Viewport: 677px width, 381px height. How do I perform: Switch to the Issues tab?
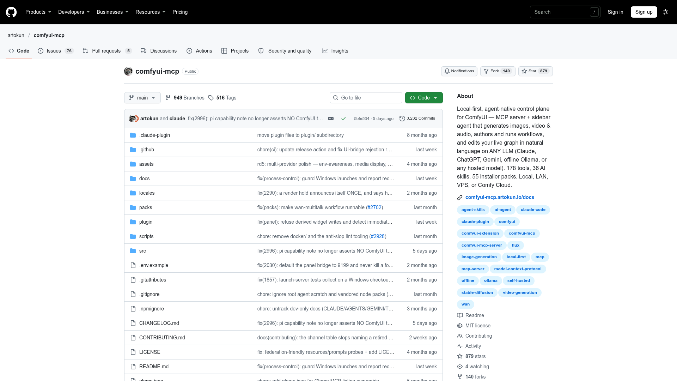coord(55,51)
